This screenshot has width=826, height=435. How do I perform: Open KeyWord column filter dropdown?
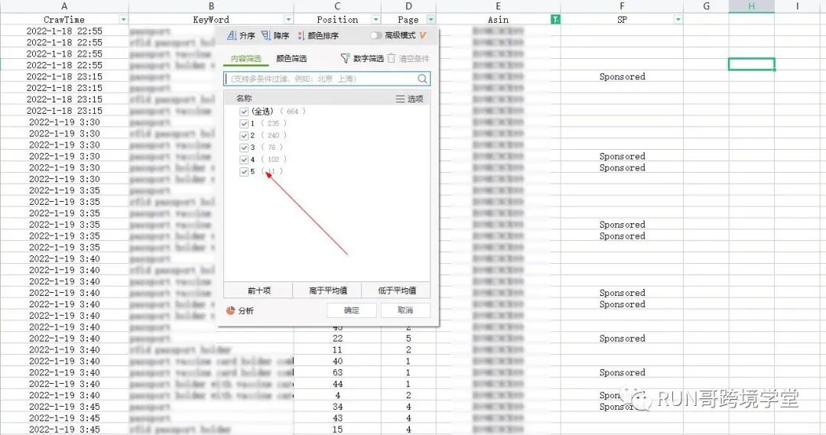(x=288, y=19)
